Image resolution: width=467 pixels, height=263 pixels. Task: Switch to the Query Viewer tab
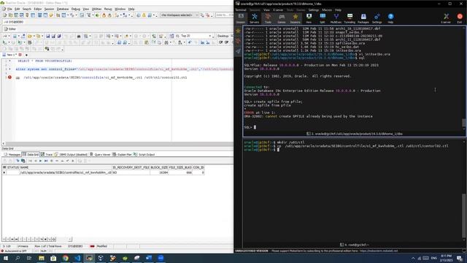[100, 154]
